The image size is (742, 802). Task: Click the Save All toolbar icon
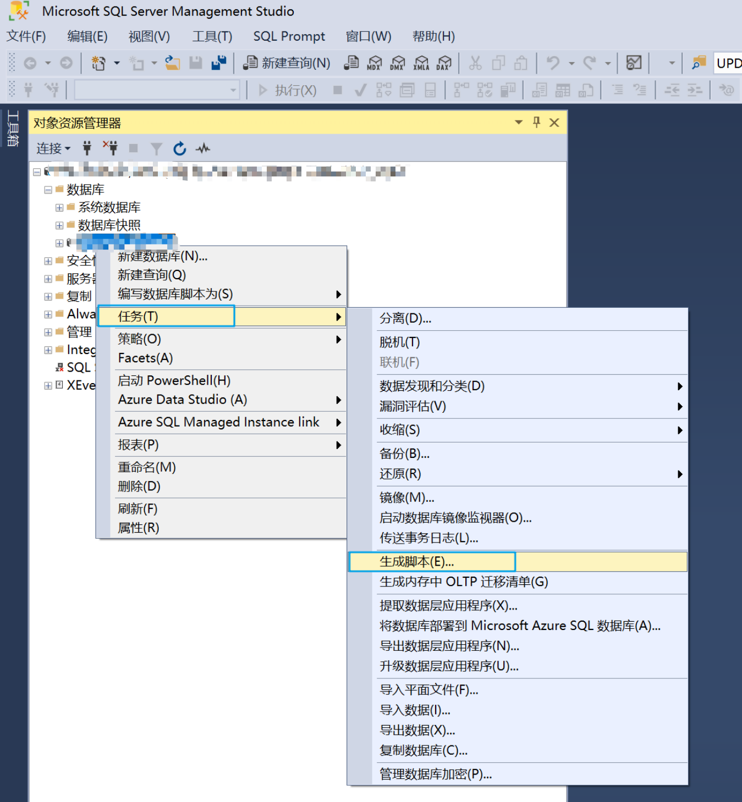tap(219, 63)
